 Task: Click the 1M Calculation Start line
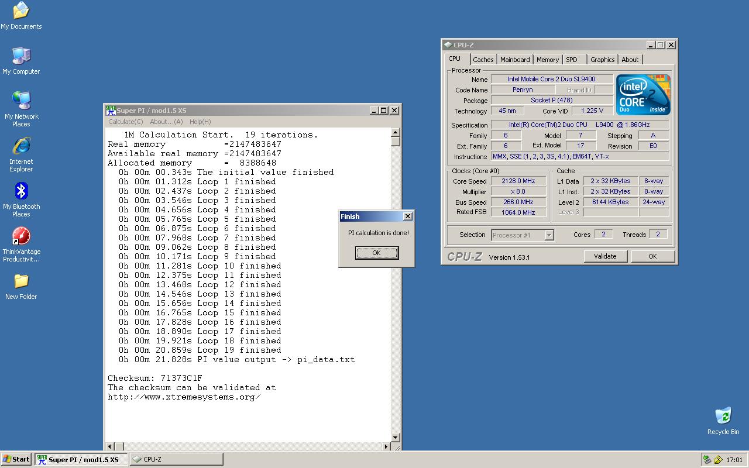[221, 135]
